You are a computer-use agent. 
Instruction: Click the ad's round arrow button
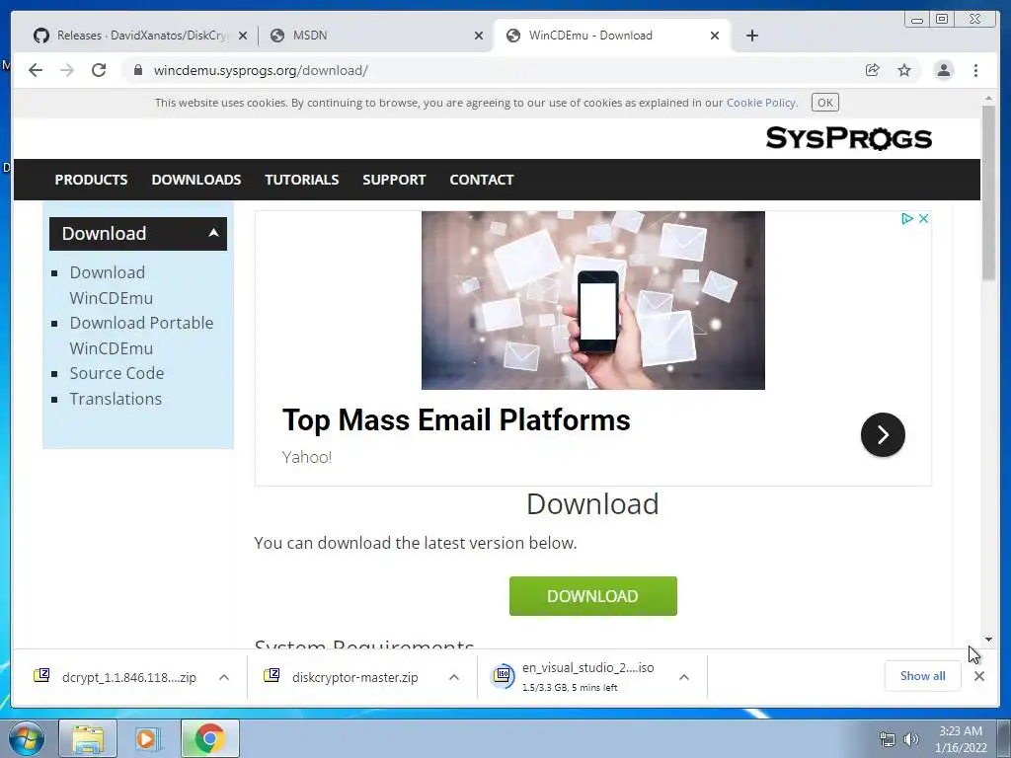tap(883, 435)
